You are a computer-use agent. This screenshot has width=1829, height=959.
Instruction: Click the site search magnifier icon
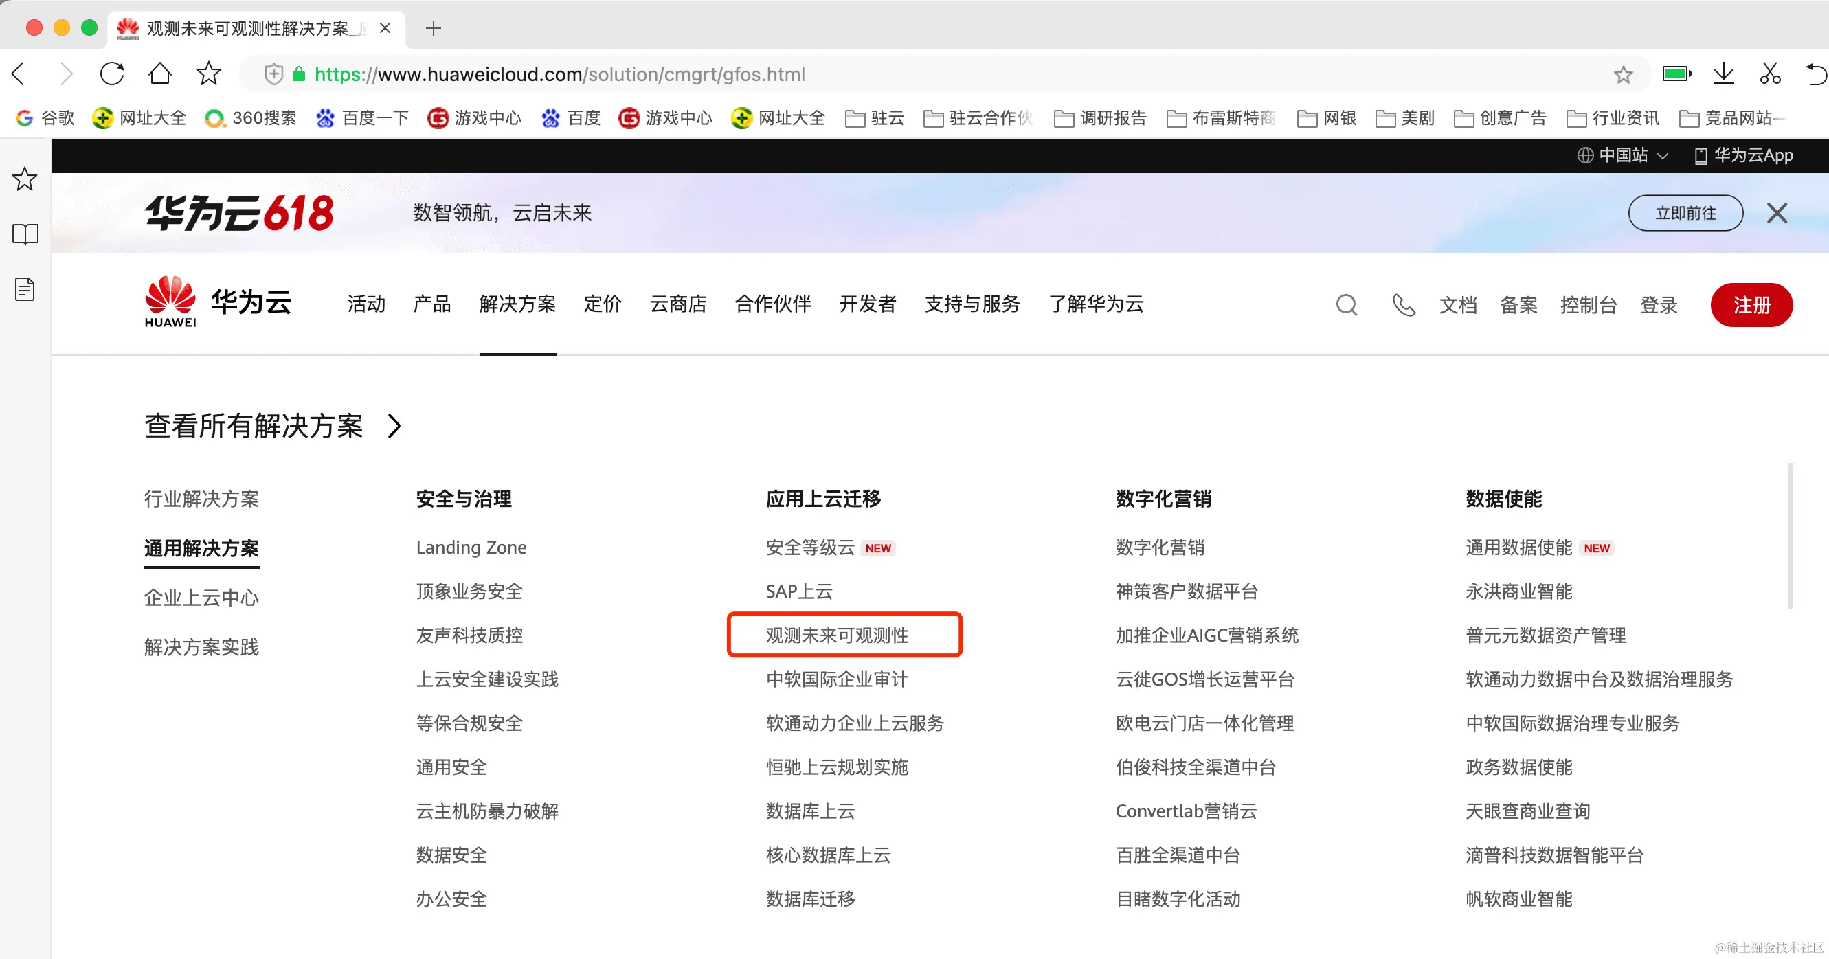(1345, 304)
